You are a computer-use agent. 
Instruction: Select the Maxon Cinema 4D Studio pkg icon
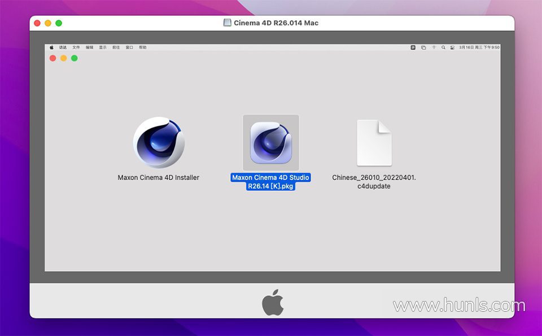[271, 143]
